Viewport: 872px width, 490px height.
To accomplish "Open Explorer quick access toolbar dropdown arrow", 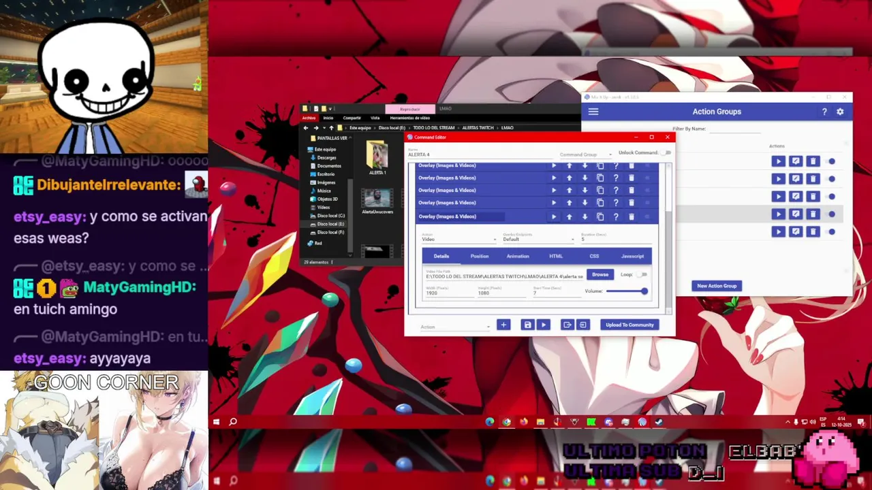I will (x=330, y=109).
